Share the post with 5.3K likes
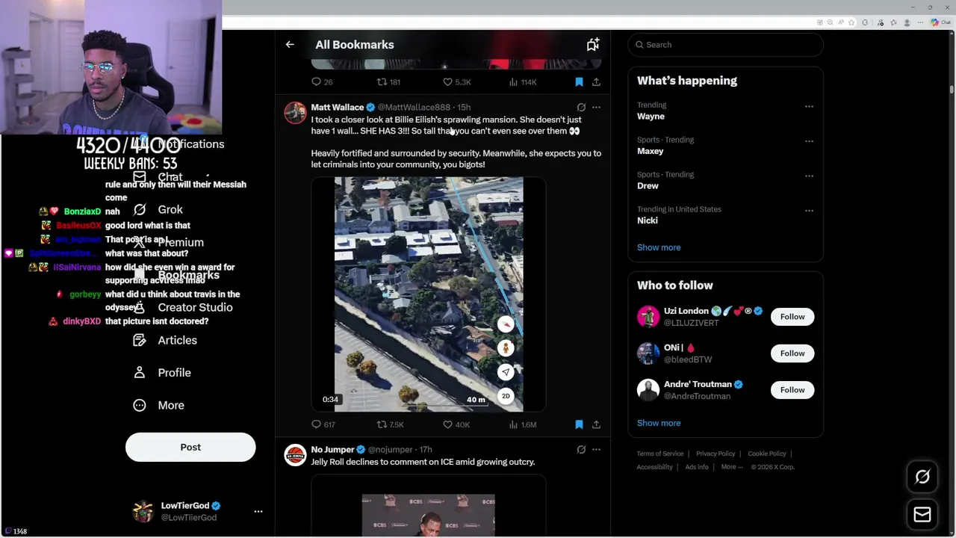 pyautogui.click(x=596, y=82)
